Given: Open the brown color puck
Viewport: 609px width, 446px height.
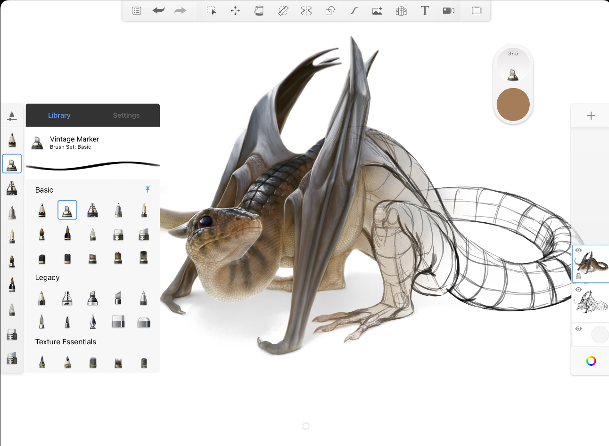Looking at the screenshot, I should [x=513, y=105].
